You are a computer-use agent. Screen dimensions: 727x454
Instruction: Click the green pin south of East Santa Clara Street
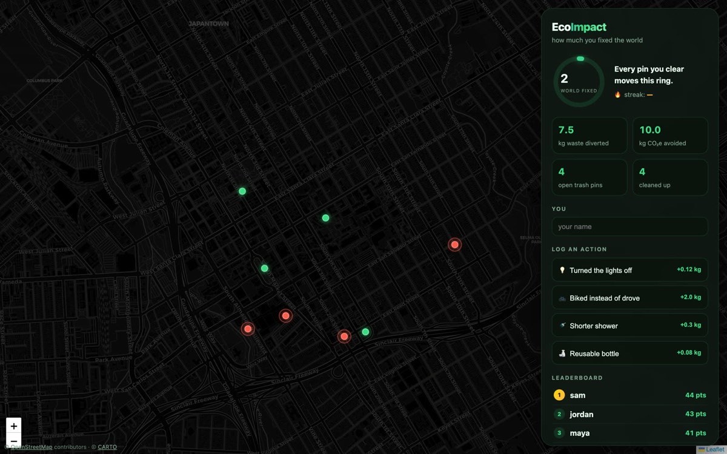tap(325, 218)
